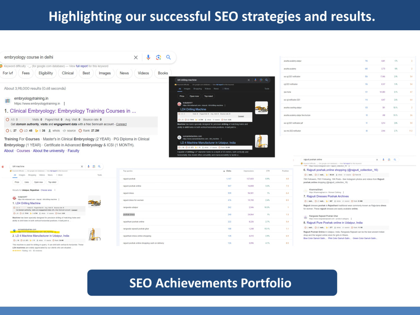Select the 'rangwala udaipur' query row
Image resolution: width=420 pixels, height=315 pixels.
(x=205, y=207)
